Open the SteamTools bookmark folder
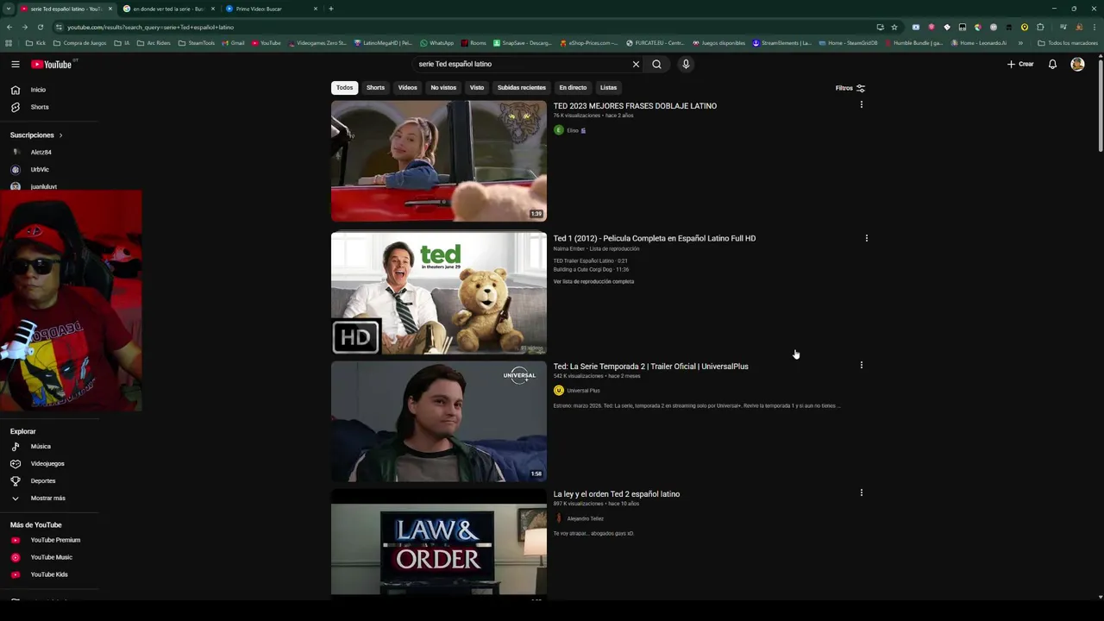Viewport: 1104px width, 621px height. coord(197,42)
